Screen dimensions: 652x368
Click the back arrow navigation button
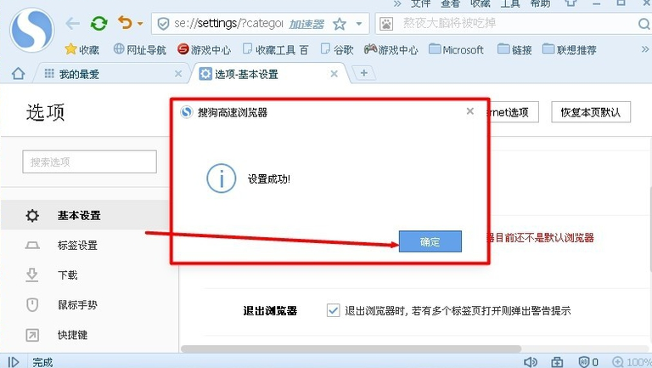(x=73, y=23)
